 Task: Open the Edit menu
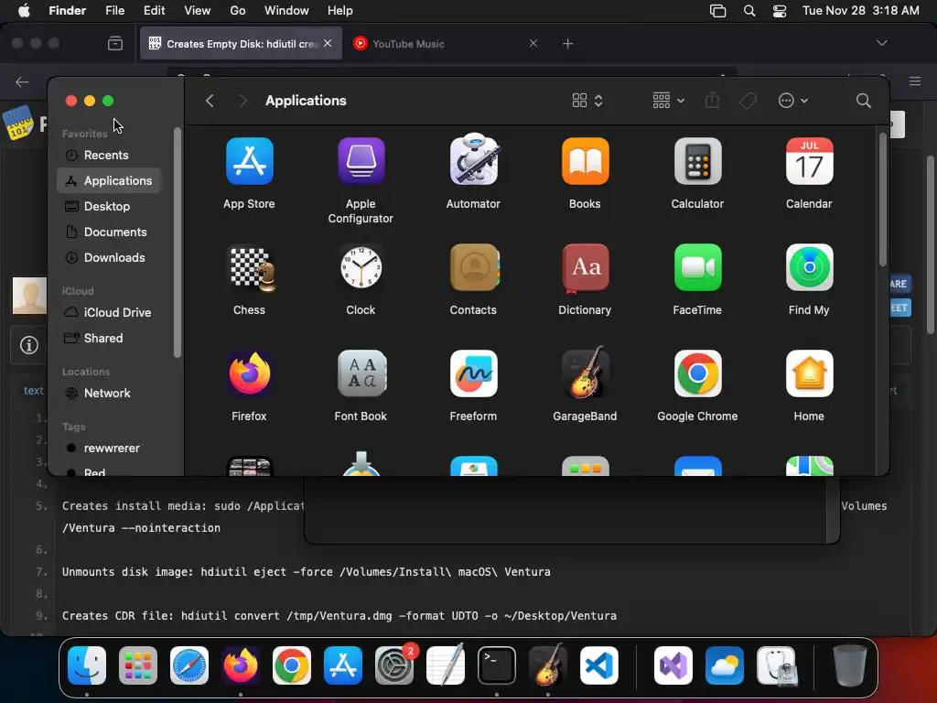pyautogui.click(x=154, y=11)
